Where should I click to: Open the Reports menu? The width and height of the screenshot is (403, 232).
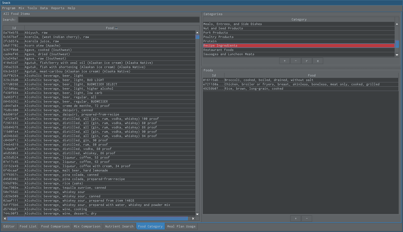pos(58,8)
